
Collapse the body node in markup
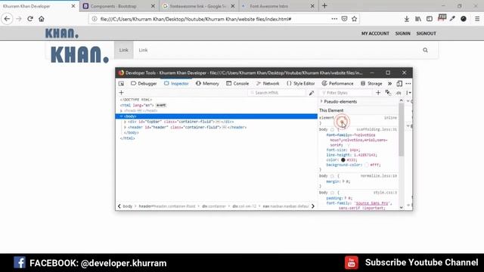tap(121, 116)
